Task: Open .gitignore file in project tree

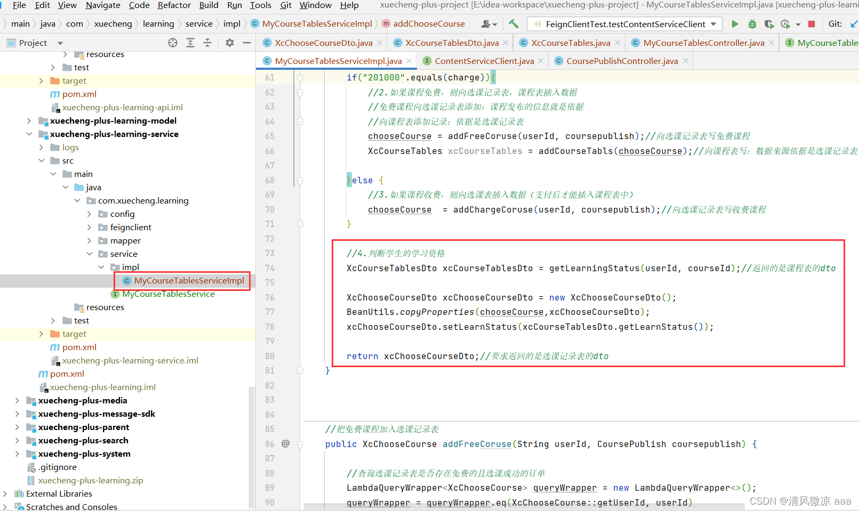Action: click(x=58, y=467)
